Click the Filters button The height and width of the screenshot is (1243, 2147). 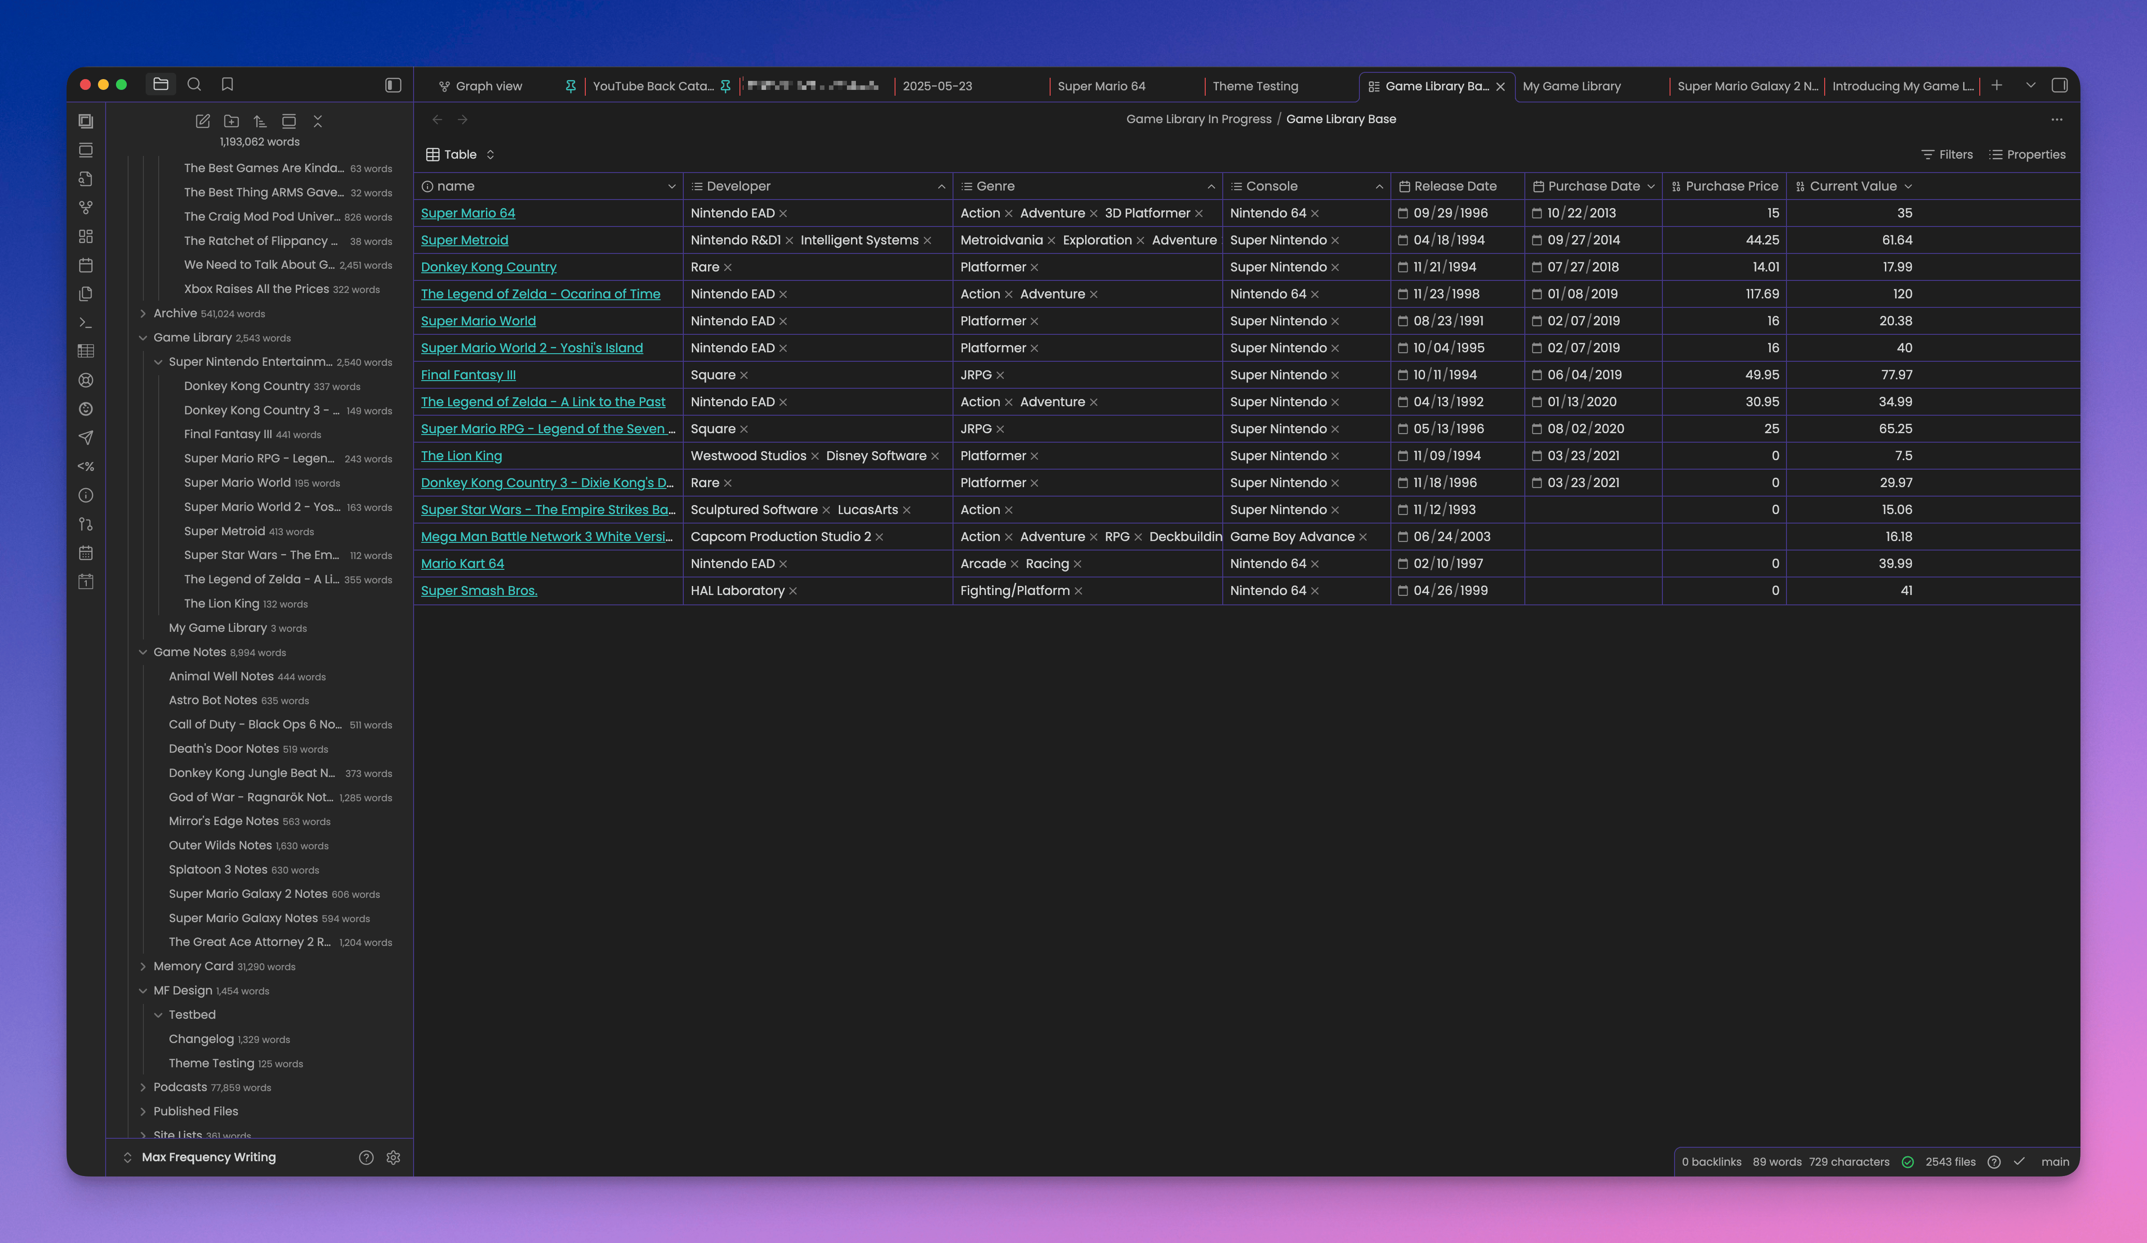pyautogui.click(x=1947, y=154)
